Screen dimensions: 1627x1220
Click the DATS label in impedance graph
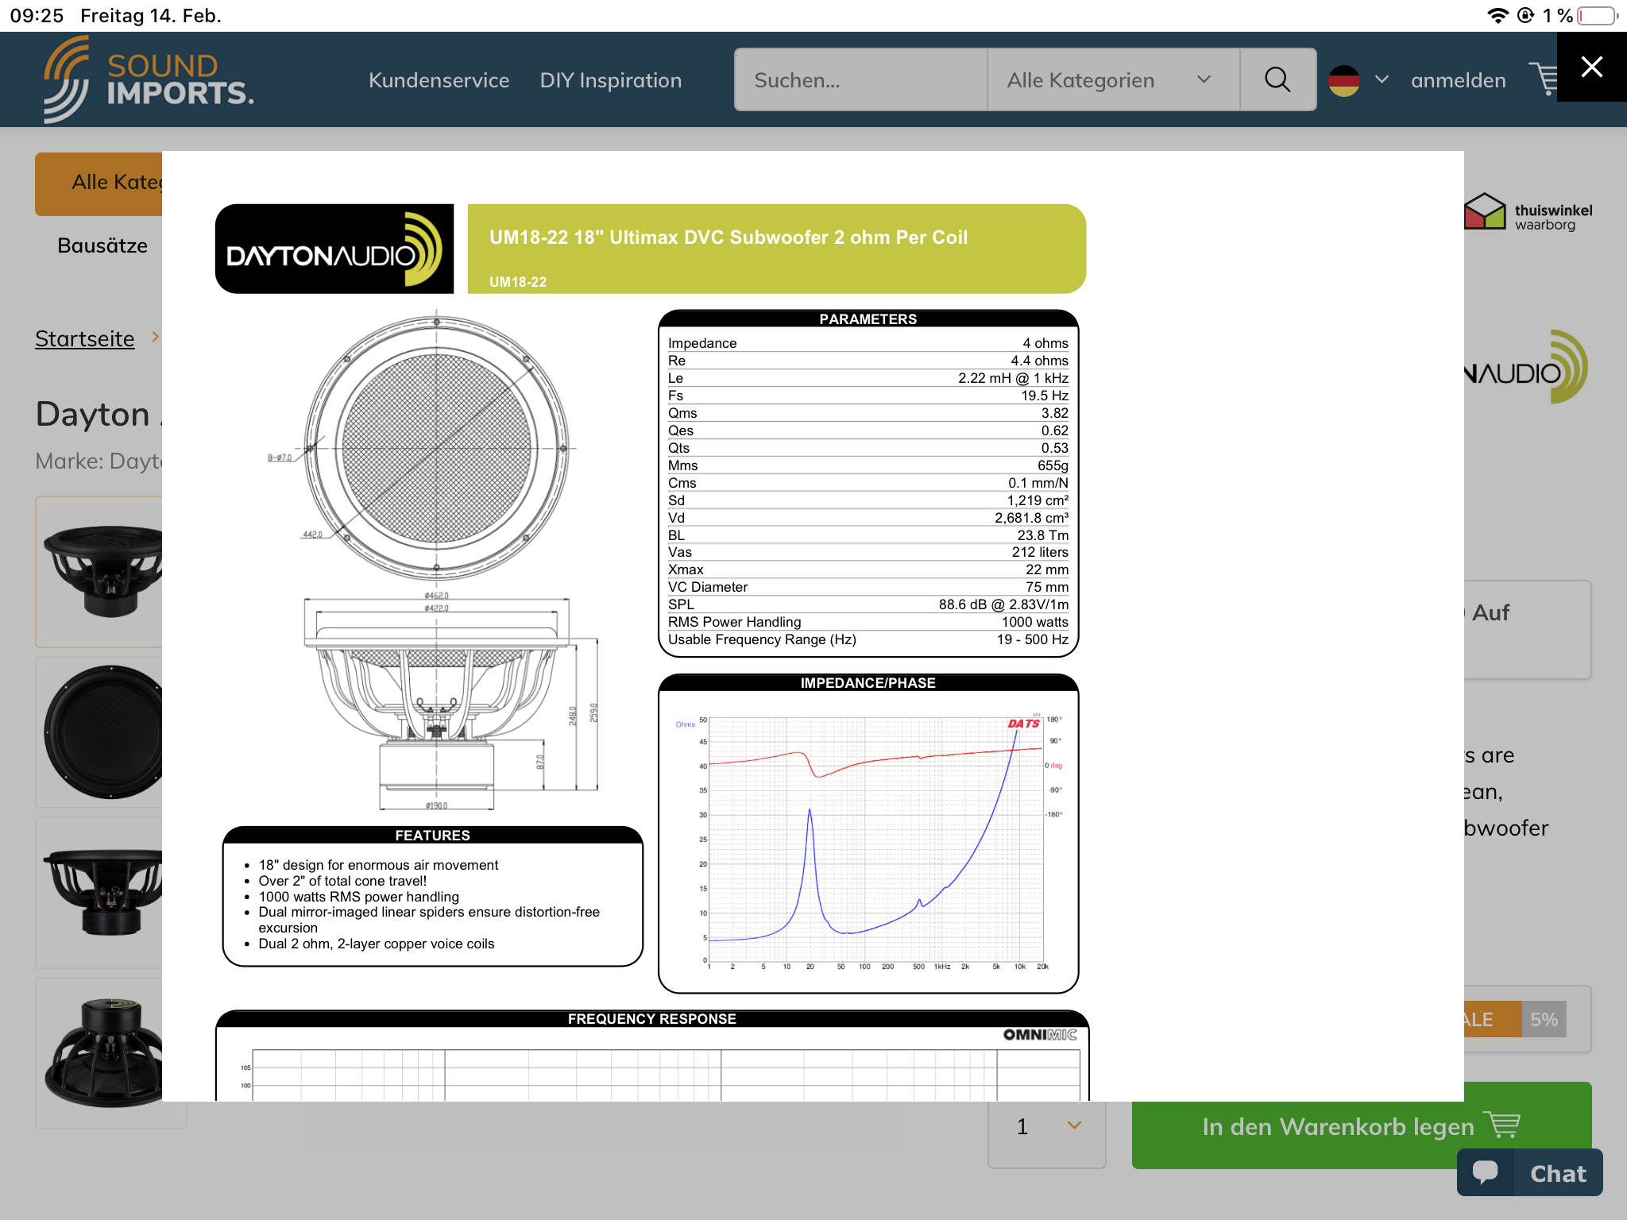tap(1023, 724)
